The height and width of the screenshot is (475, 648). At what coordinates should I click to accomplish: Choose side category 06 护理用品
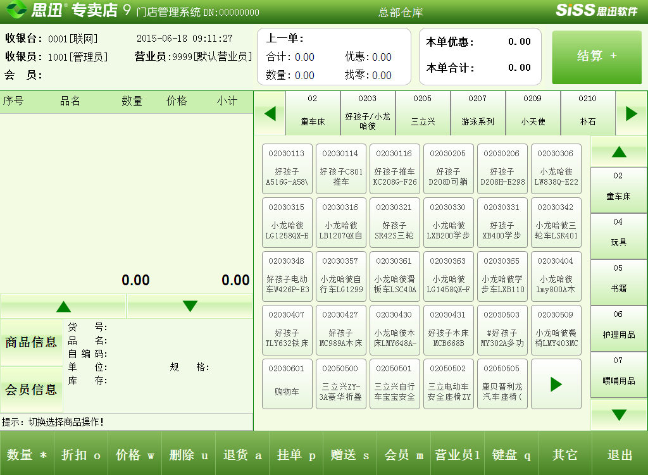[x=619, y=329]
